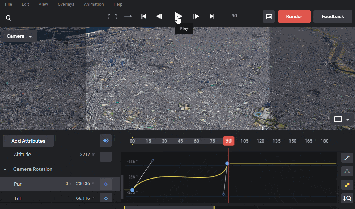Screen dimensions: 355x209
Task: Open the Animation menu
Action: pyautogui.click(x=94, y=4)
